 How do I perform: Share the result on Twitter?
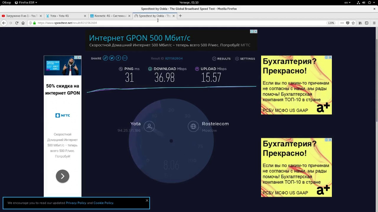(112, 58)
